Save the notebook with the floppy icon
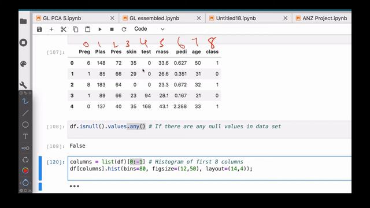This screenshot has width=370, height=208. pos(39,29)
